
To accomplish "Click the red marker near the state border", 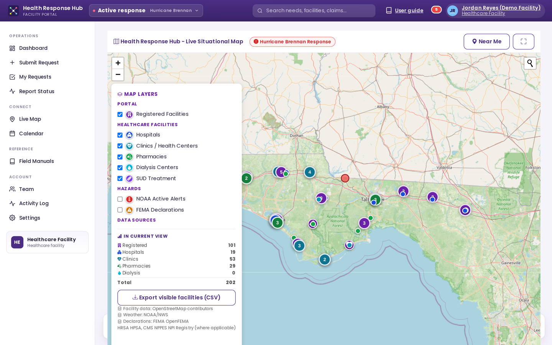I will click(x=345, y=178).
